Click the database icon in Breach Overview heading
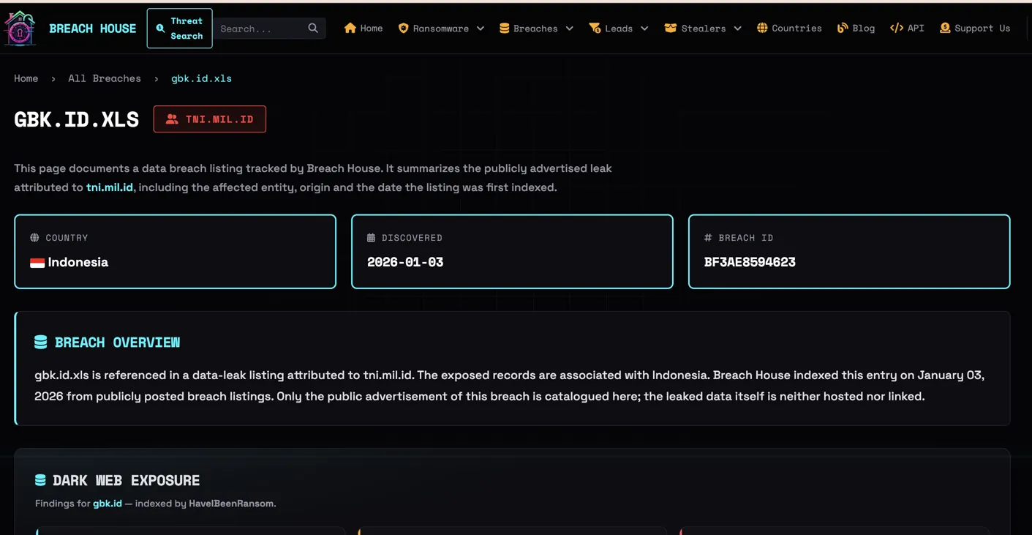The image size is (1032, 535). click(x=41, y=342)
